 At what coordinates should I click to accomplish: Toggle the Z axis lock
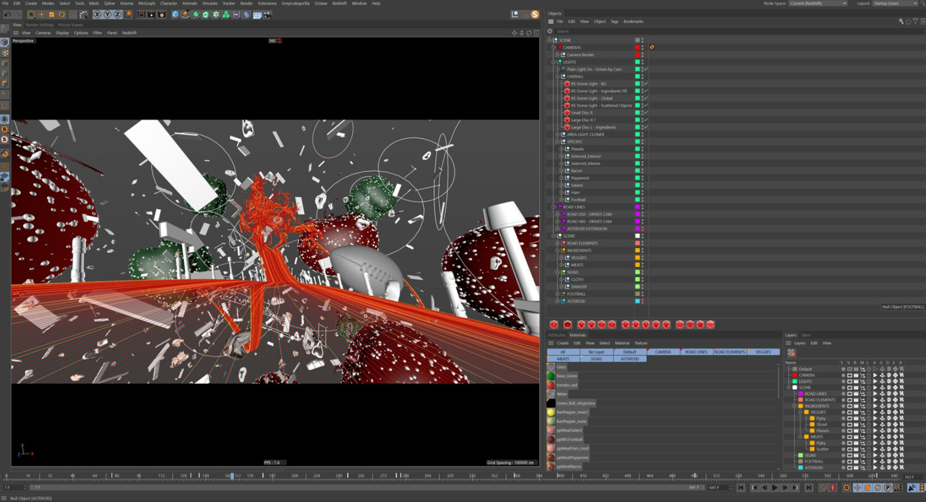[117, 15]
